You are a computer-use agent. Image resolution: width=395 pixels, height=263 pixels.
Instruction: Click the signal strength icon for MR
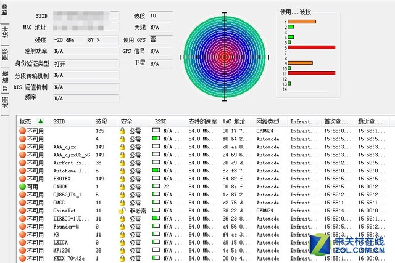[156, 234]
